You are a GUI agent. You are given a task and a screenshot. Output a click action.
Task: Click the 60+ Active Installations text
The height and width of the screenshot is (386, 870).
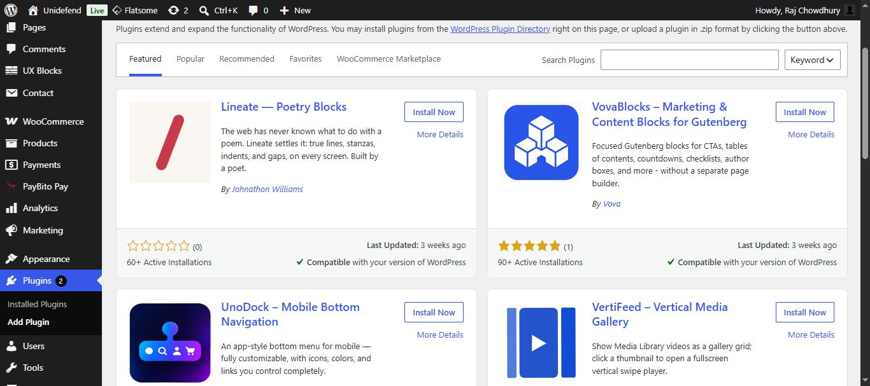tap(169, 262)
